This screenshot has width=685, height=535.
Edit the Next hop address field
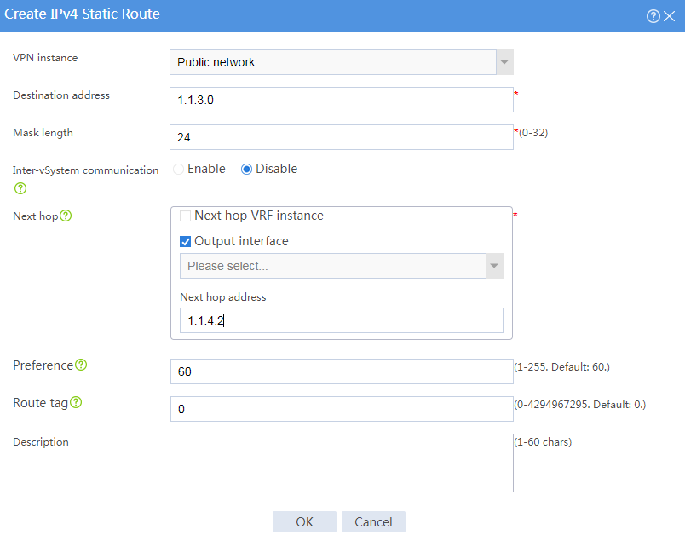341,319
